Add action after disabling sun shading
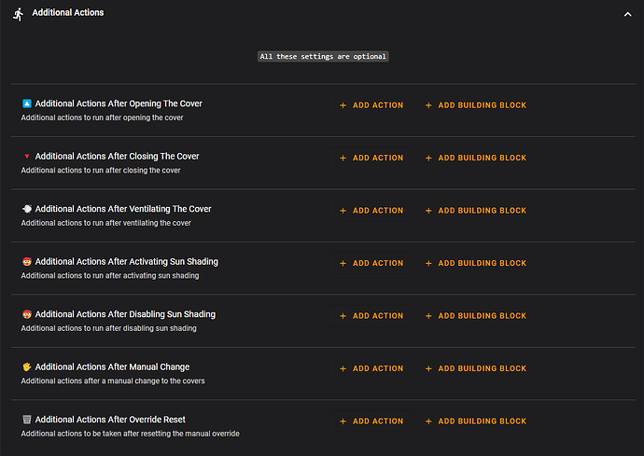This screenshot has width=644, height=456. pyautogui.click(x=371, y=316)
